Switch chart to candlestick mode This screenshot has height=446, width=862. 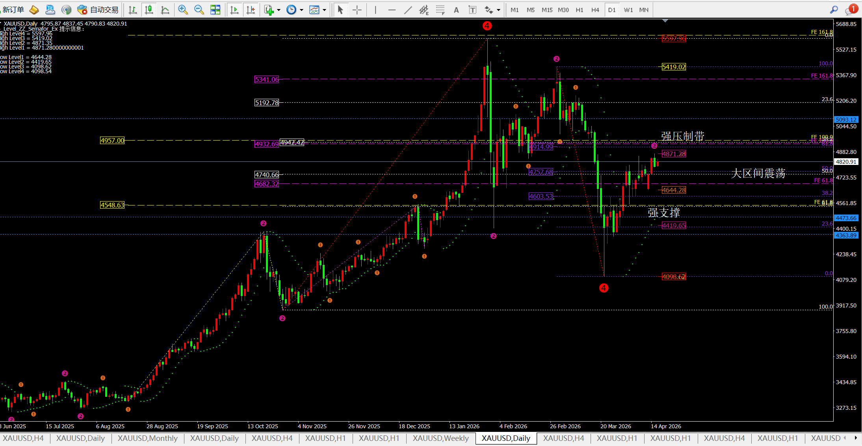tap(149, 10)
